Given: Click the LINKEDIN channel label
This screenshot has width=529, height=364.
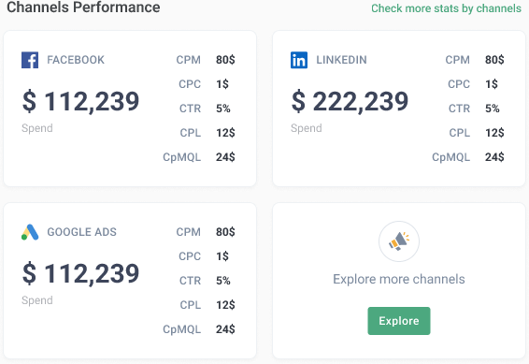Looking at the screenshot, I should 341,60.
